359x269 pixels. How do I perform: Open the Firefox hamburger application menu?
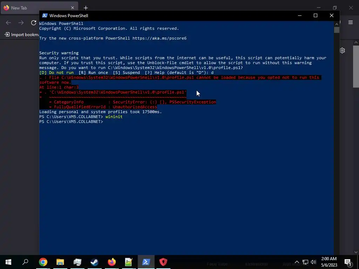click(350, 22)
